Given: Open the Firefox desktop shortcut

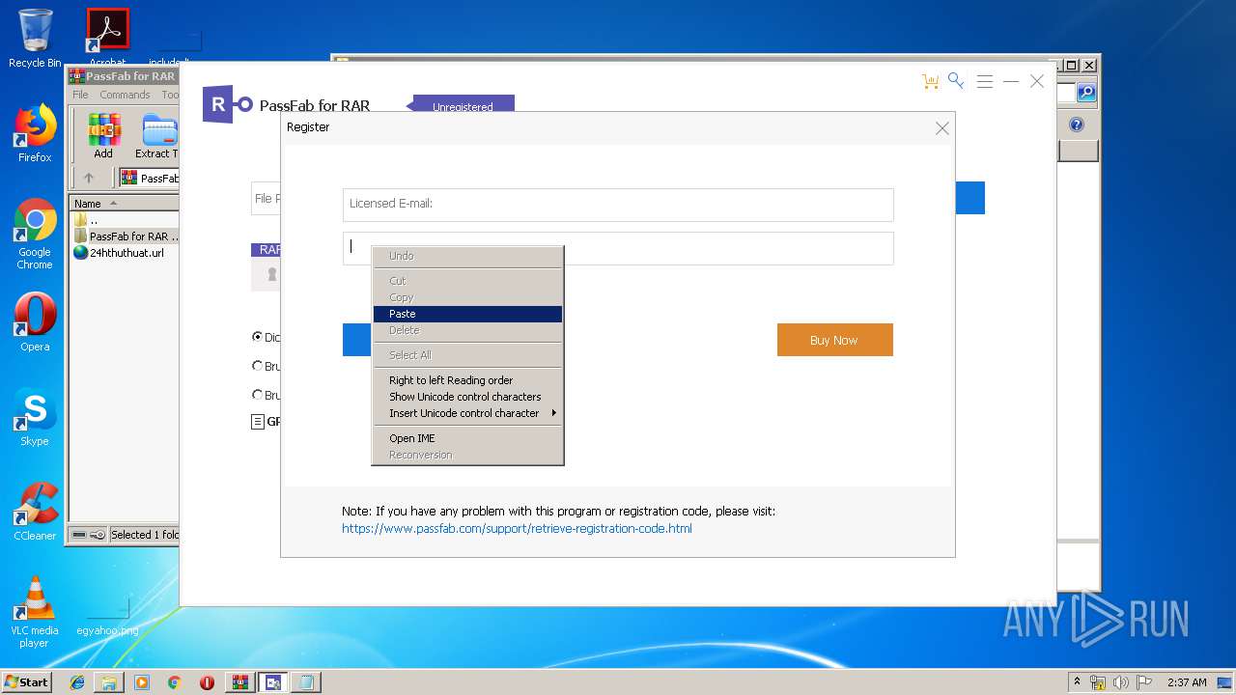Looking at the screenshot, I should point(35,133).
